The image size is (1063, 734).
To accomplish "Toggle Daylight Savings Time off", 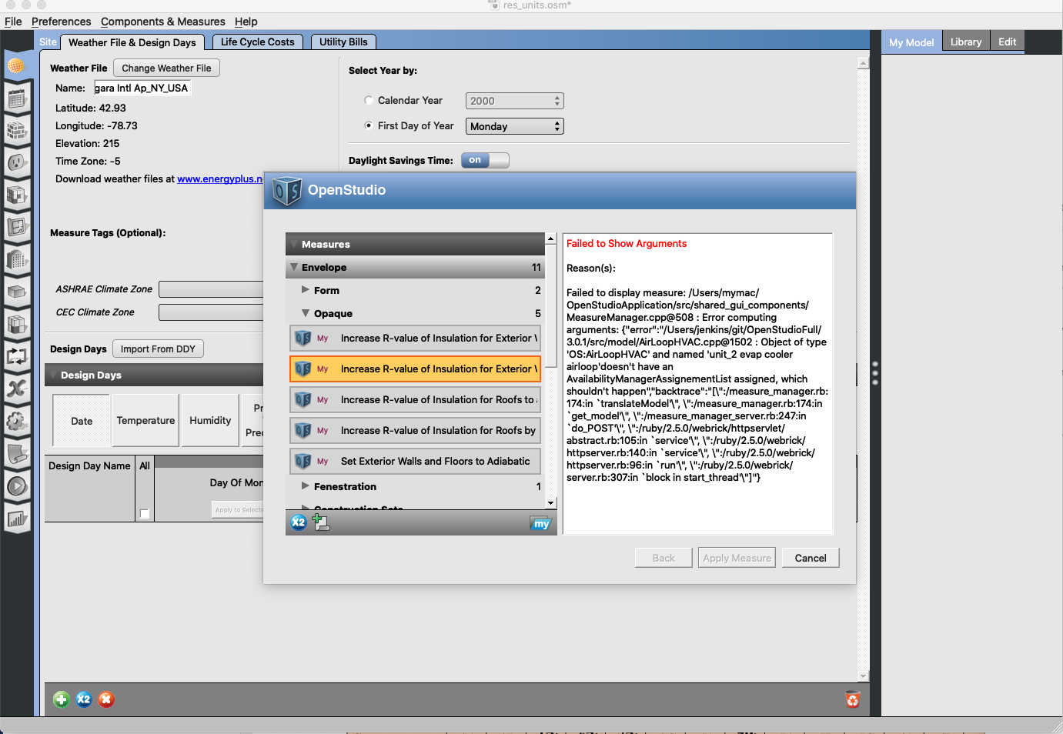I will point(485,160).
